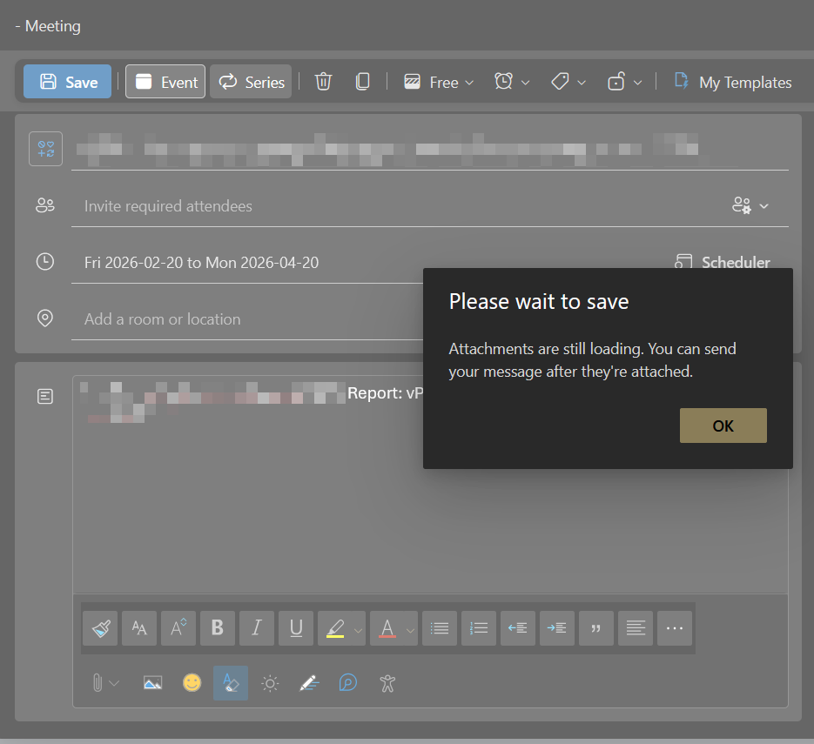Open the My Templates pane
Screen dimensions: 814x744
733,82
